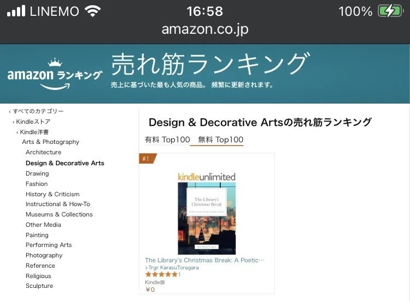Click the kindleunlimited logo above cover
The image size is (410, 301).
tap(207, 177)
